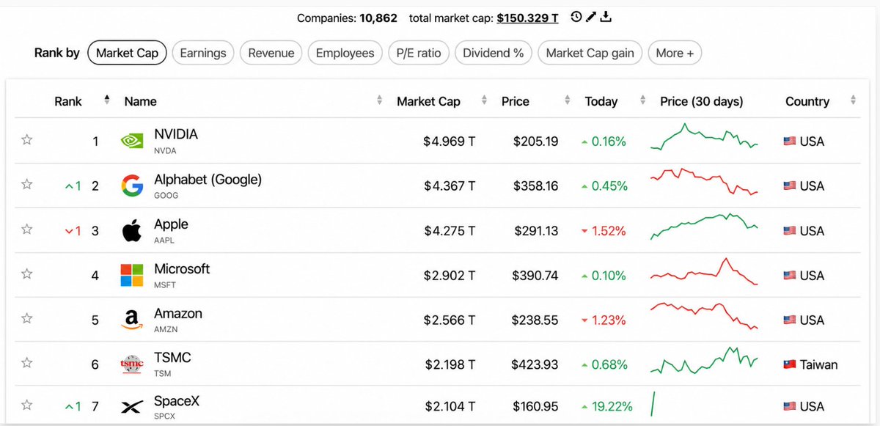Click the Apple logo icon

click(x=132, y=231)
